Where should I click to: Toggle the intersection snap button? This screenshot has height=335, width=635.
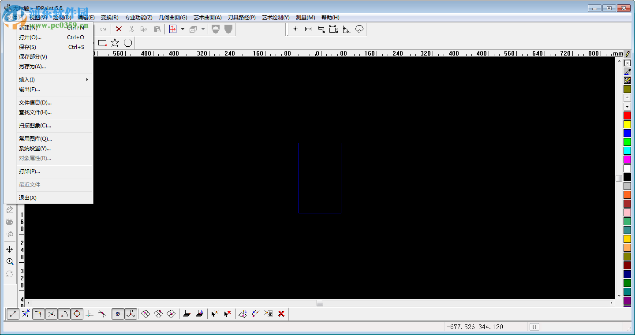[51, 314]
